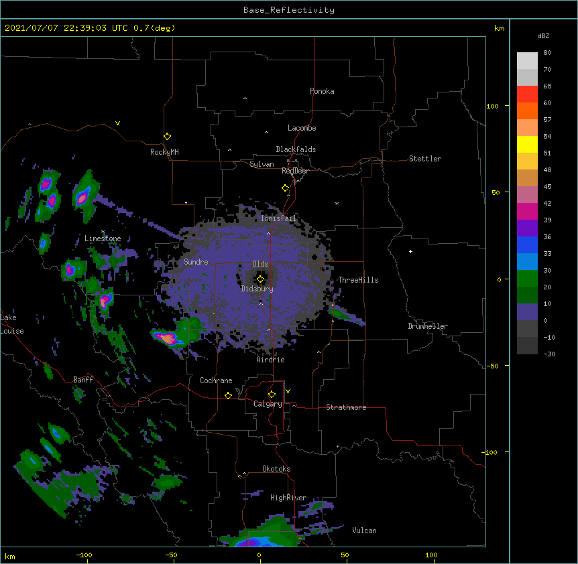Click the RedDeer city label
578x564 pixels.
pyautogui.click(x=295, y=171)
